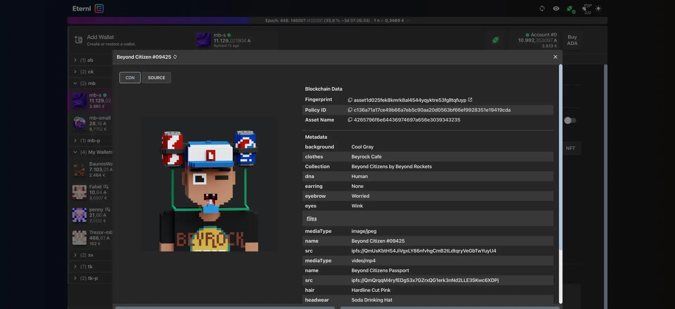
Task: Select the CDN image tab
Action: click(130, 78)
